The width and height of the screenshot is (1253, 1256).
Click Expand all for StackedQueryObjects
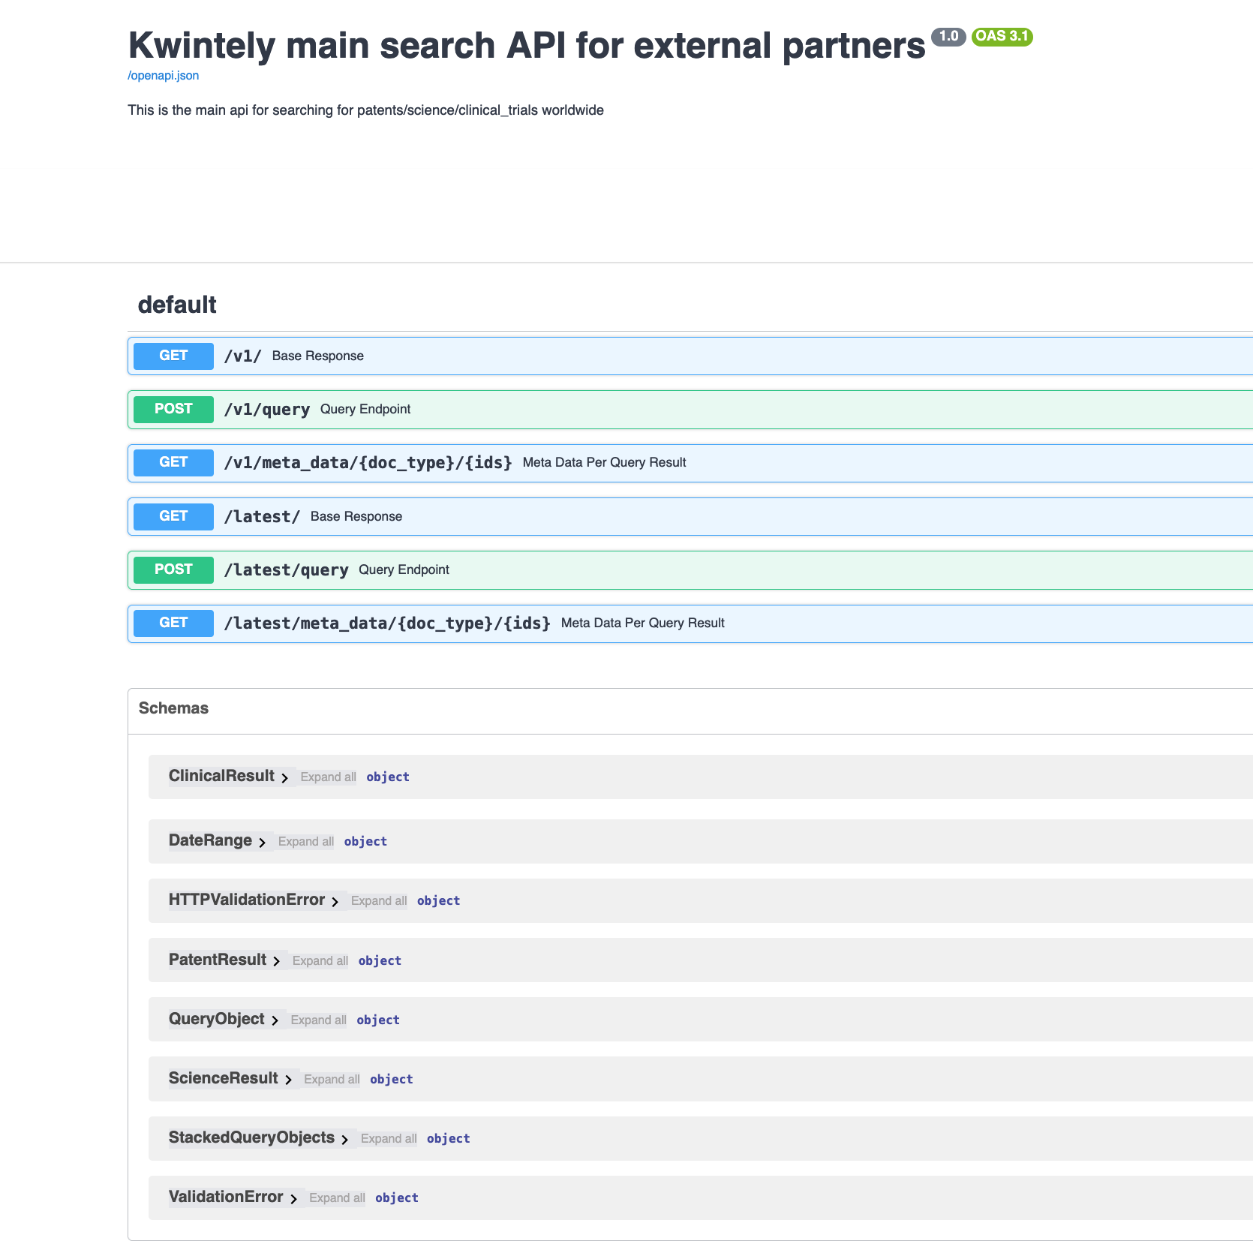[x=389, y=1139]
